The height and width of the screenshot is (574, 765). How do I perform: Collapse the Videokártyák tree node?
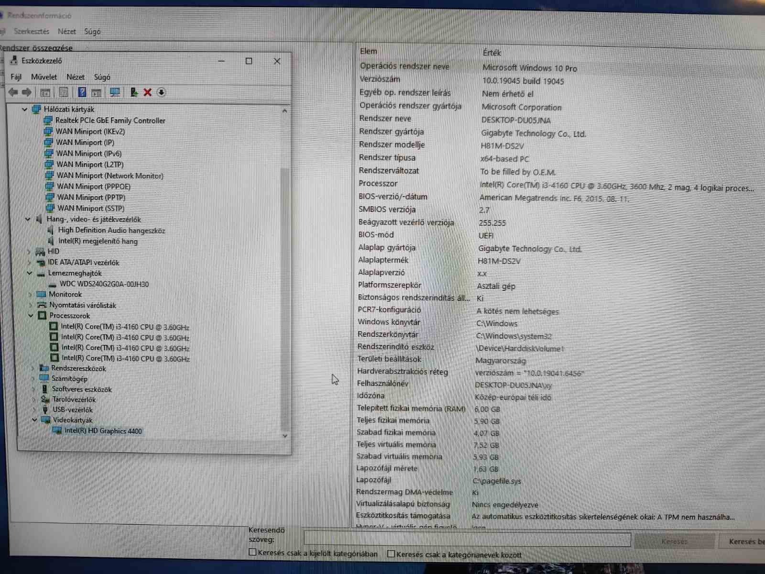[x=34, y=420]
